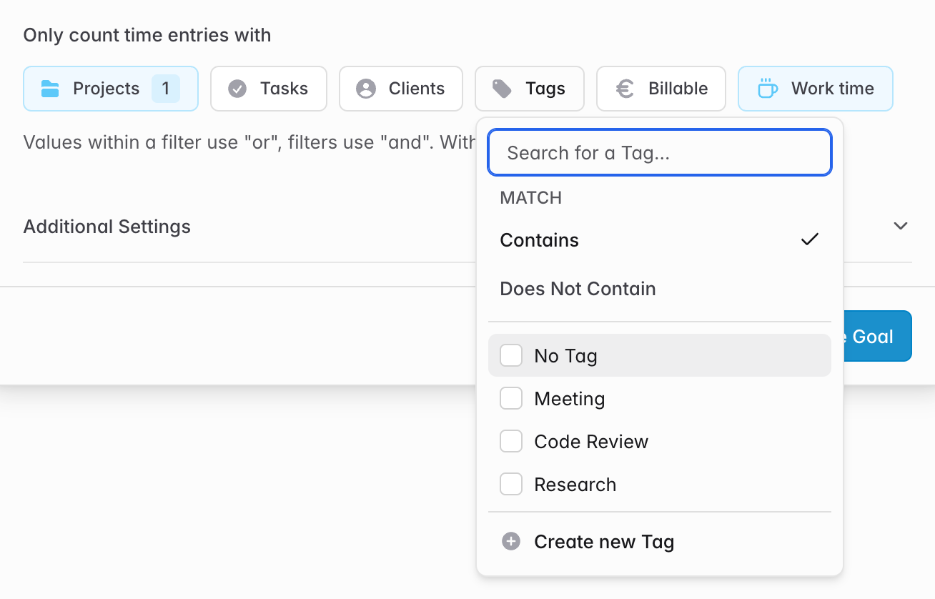Click the Additional Settings heading
935x599 pixels.
pyautogui.click(x=107, y=227)
